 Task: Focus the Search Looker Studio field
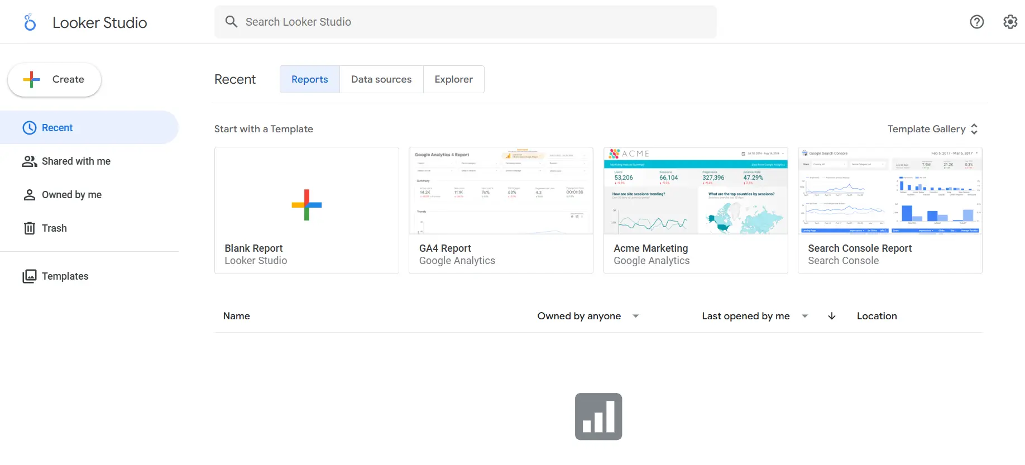click(466, 22)
